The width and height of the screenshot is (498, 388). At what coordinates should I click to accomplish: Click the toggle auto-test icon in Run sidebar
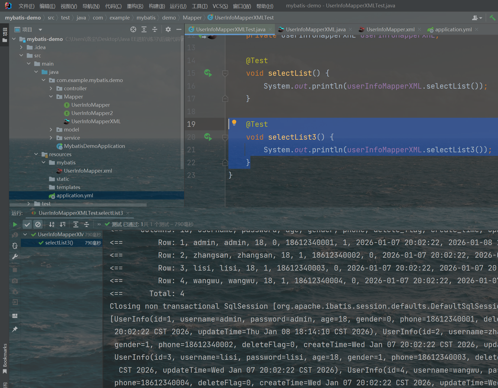[x=15, y=246]
